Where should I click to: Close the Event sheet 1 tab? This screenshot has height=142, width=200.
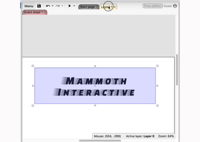(45, 13)
